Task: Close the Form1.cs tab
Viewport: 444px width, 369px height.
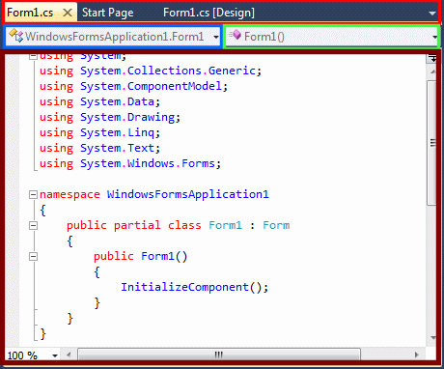Action: click(x=68, y=13)
